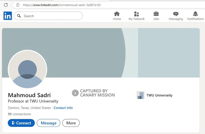Click the browser address bar URL

pos(62,5)
